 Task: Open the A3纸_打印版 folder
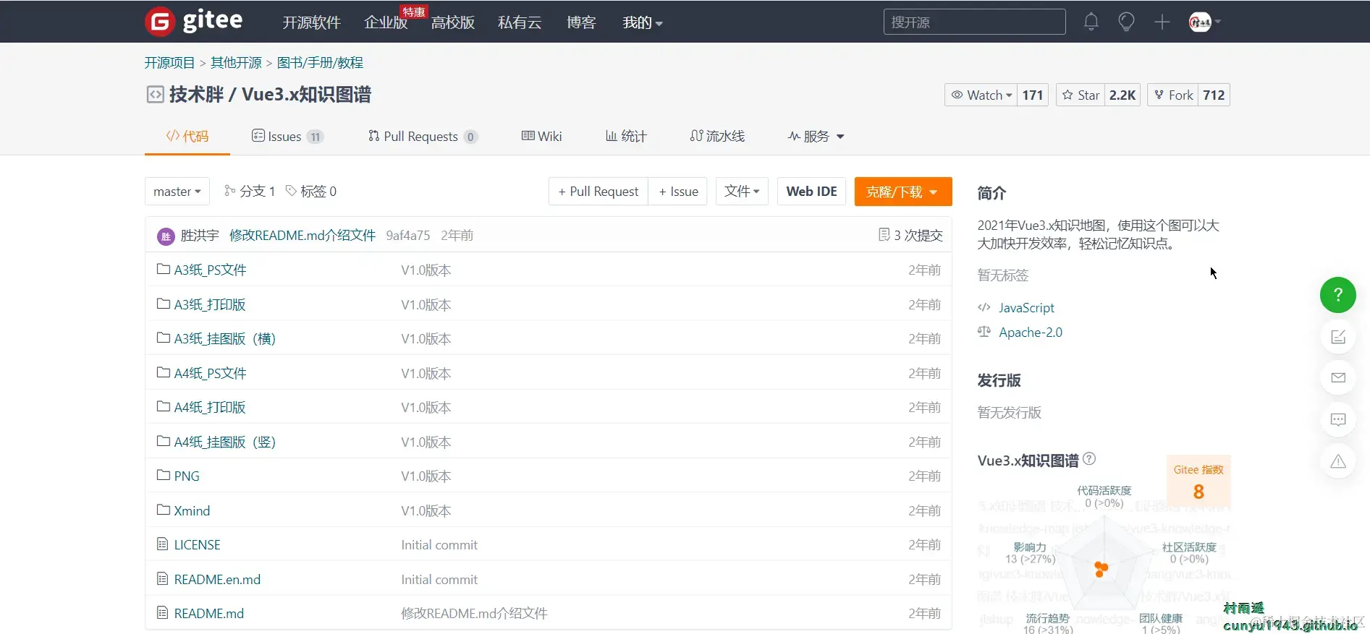pos(210,304)
